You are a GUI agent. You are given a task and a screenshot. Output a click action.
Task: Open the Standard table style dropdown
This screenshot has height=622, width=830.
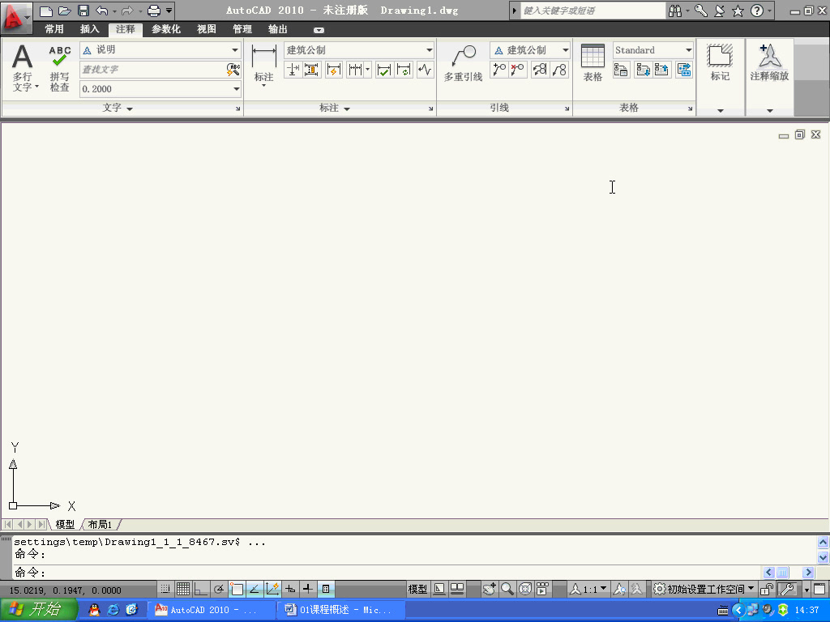click(x=688, y=49)
